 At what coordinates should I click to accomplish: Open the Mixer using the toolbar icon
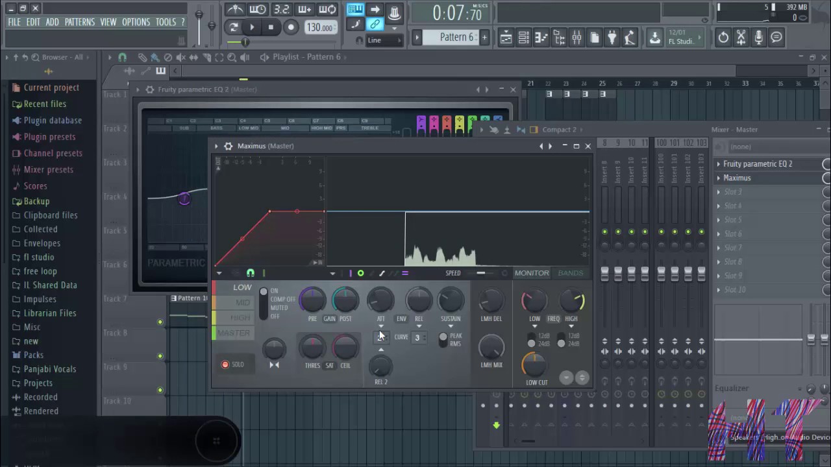click(577, 38)
